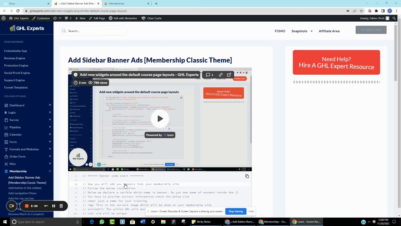Open WhatsApp from the taskbar

click(102, 222)
